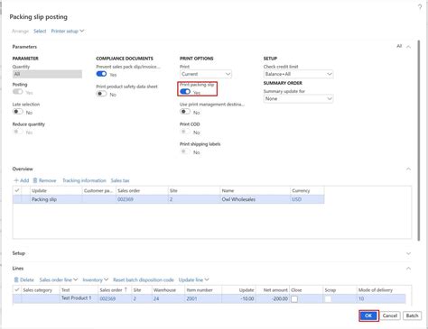The height and width of the screenshot is (329, 428).
Task: Click the OK button
Action: (368, 315)
